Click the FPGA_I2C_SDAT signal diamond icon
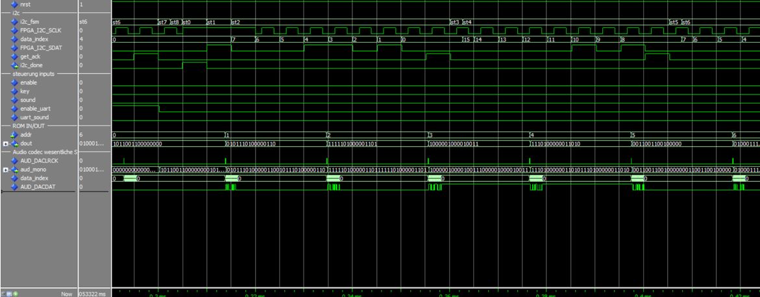 coord(14,48)
